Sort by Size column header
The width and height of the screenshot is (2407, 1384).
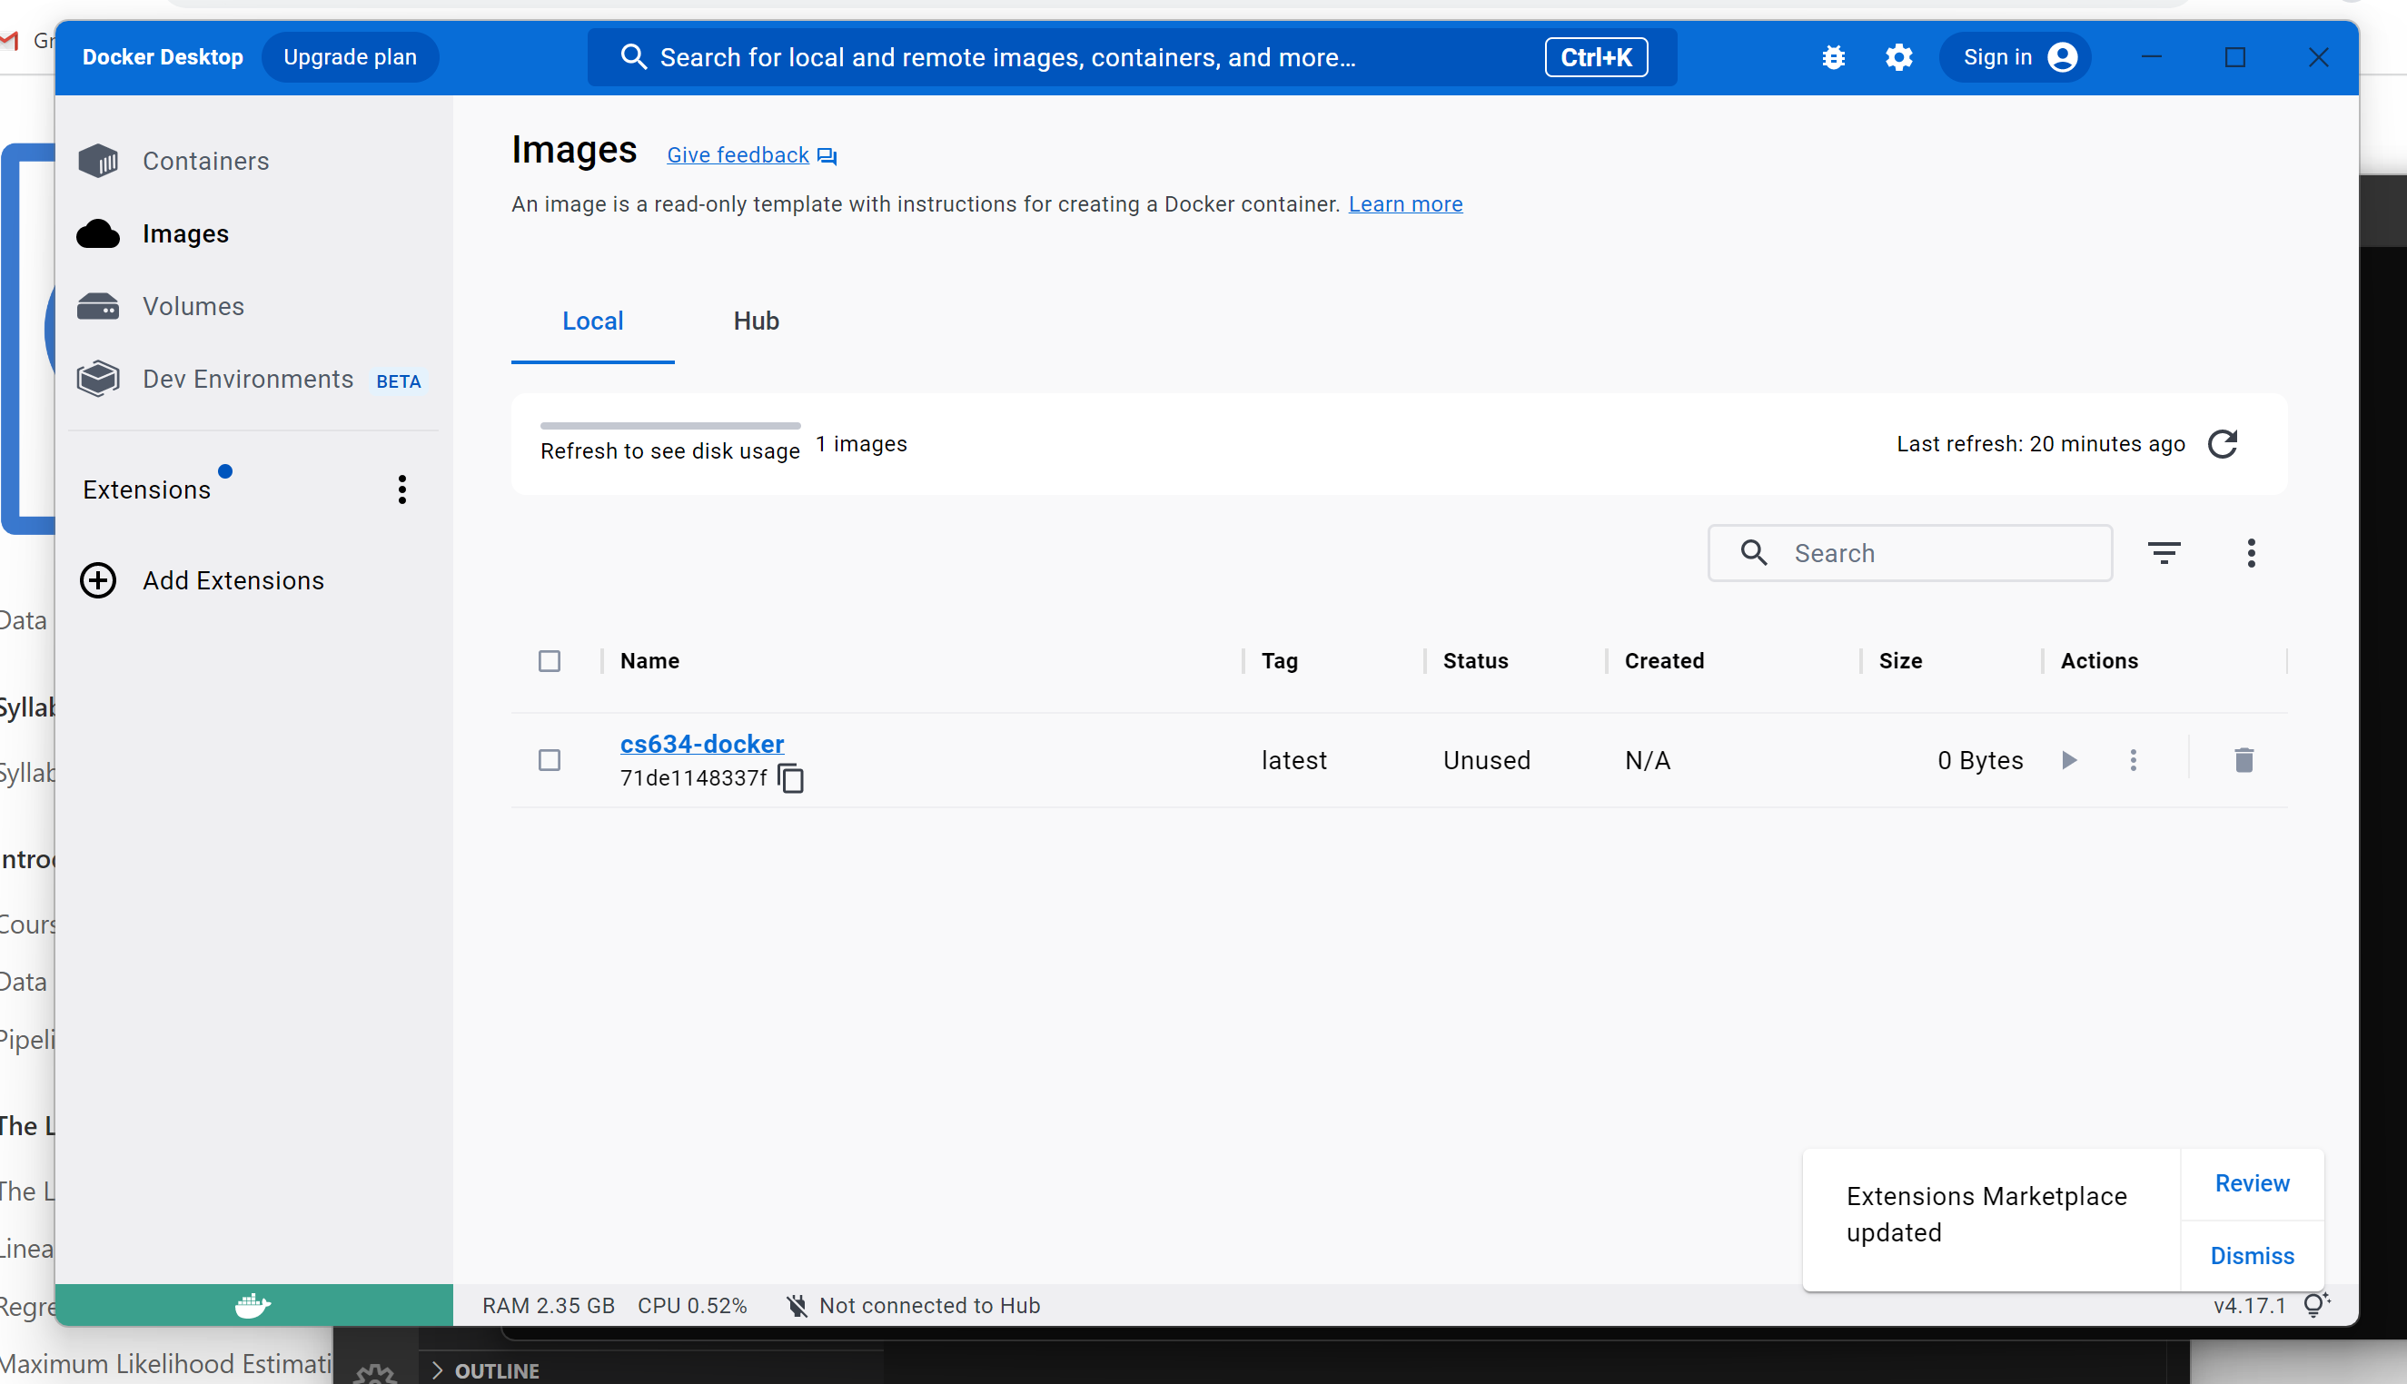pos(1899,660)
